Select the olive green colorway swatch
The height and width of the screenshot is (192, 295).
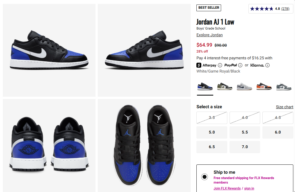click(x=225, y=87)
